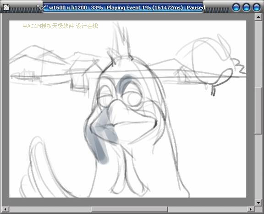264x214 pixels.
Task: Click the vertical scrollbar thumb
Action: [258, 110]
